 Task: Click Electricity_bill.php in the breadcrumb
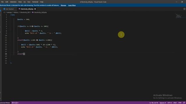point(40,12)
